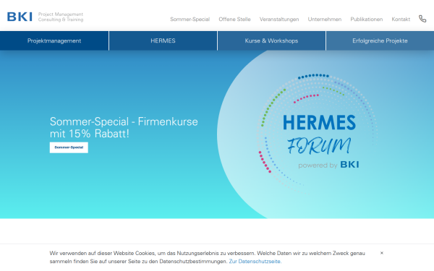Open the Unternehmen menu item

pyautogui.click(x=324, y=19)
